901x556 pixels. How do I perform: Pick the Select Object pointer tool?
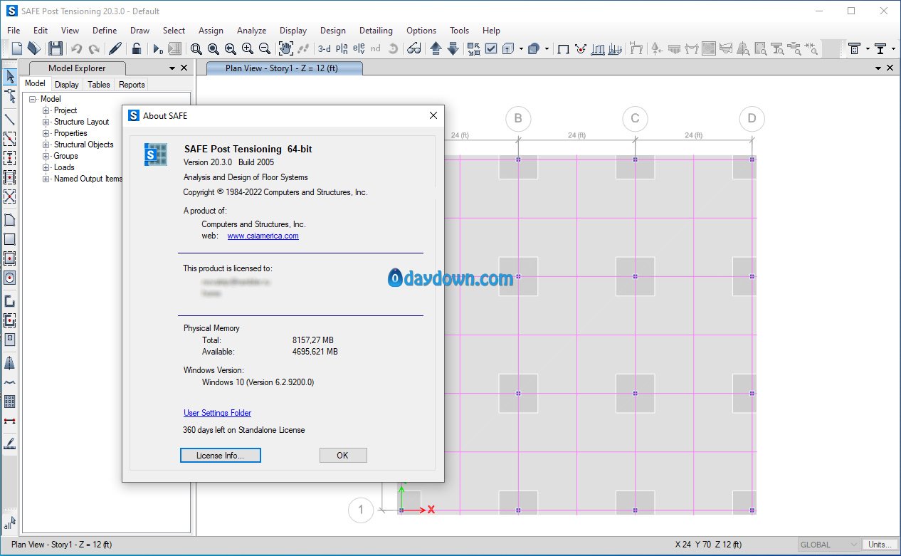10,77
